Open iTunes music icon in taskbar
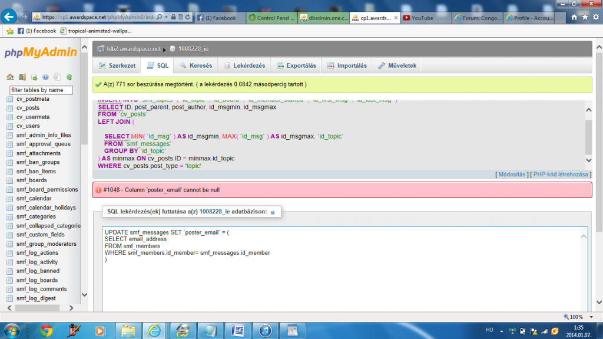 click(265, 331)
